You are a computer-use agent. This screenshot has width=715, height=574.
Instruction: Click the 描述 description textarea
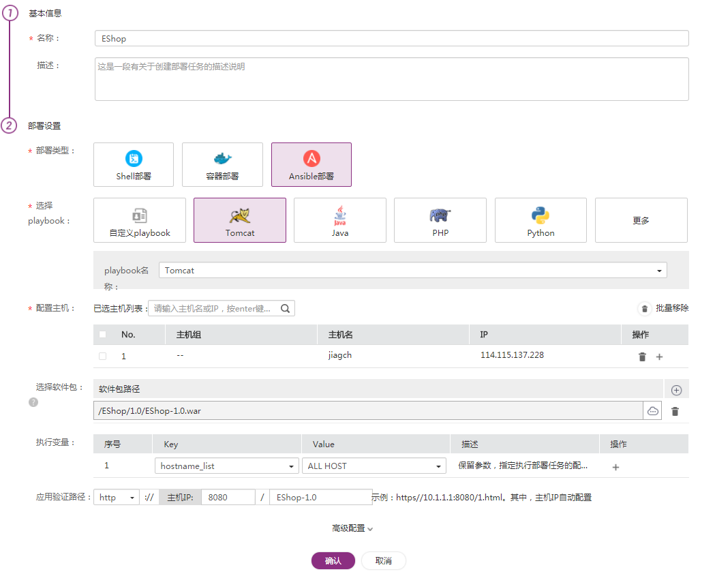(392, 79)
